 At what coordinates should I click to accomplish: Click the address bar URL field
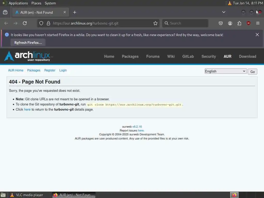click(98, 23)
